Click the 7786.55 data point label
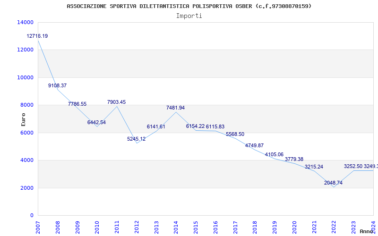Image resolution: width=378 pixels, height=236 pixels. tap(77, 104)
